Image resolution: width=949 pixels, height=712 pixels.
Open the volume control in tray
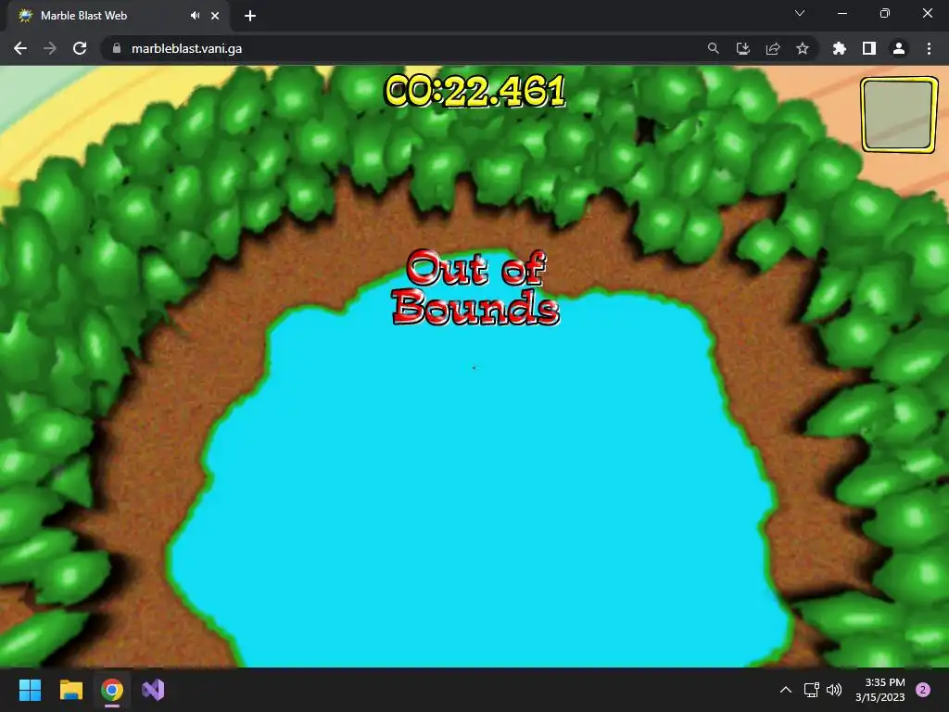click(834, 690)
